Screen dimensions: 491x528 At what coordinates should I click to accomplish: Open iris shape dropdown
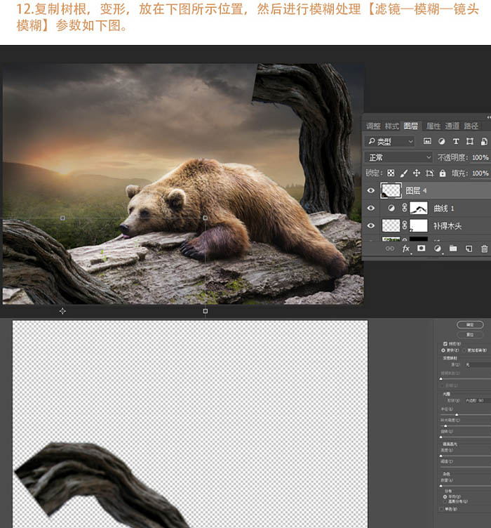point(478,400)
